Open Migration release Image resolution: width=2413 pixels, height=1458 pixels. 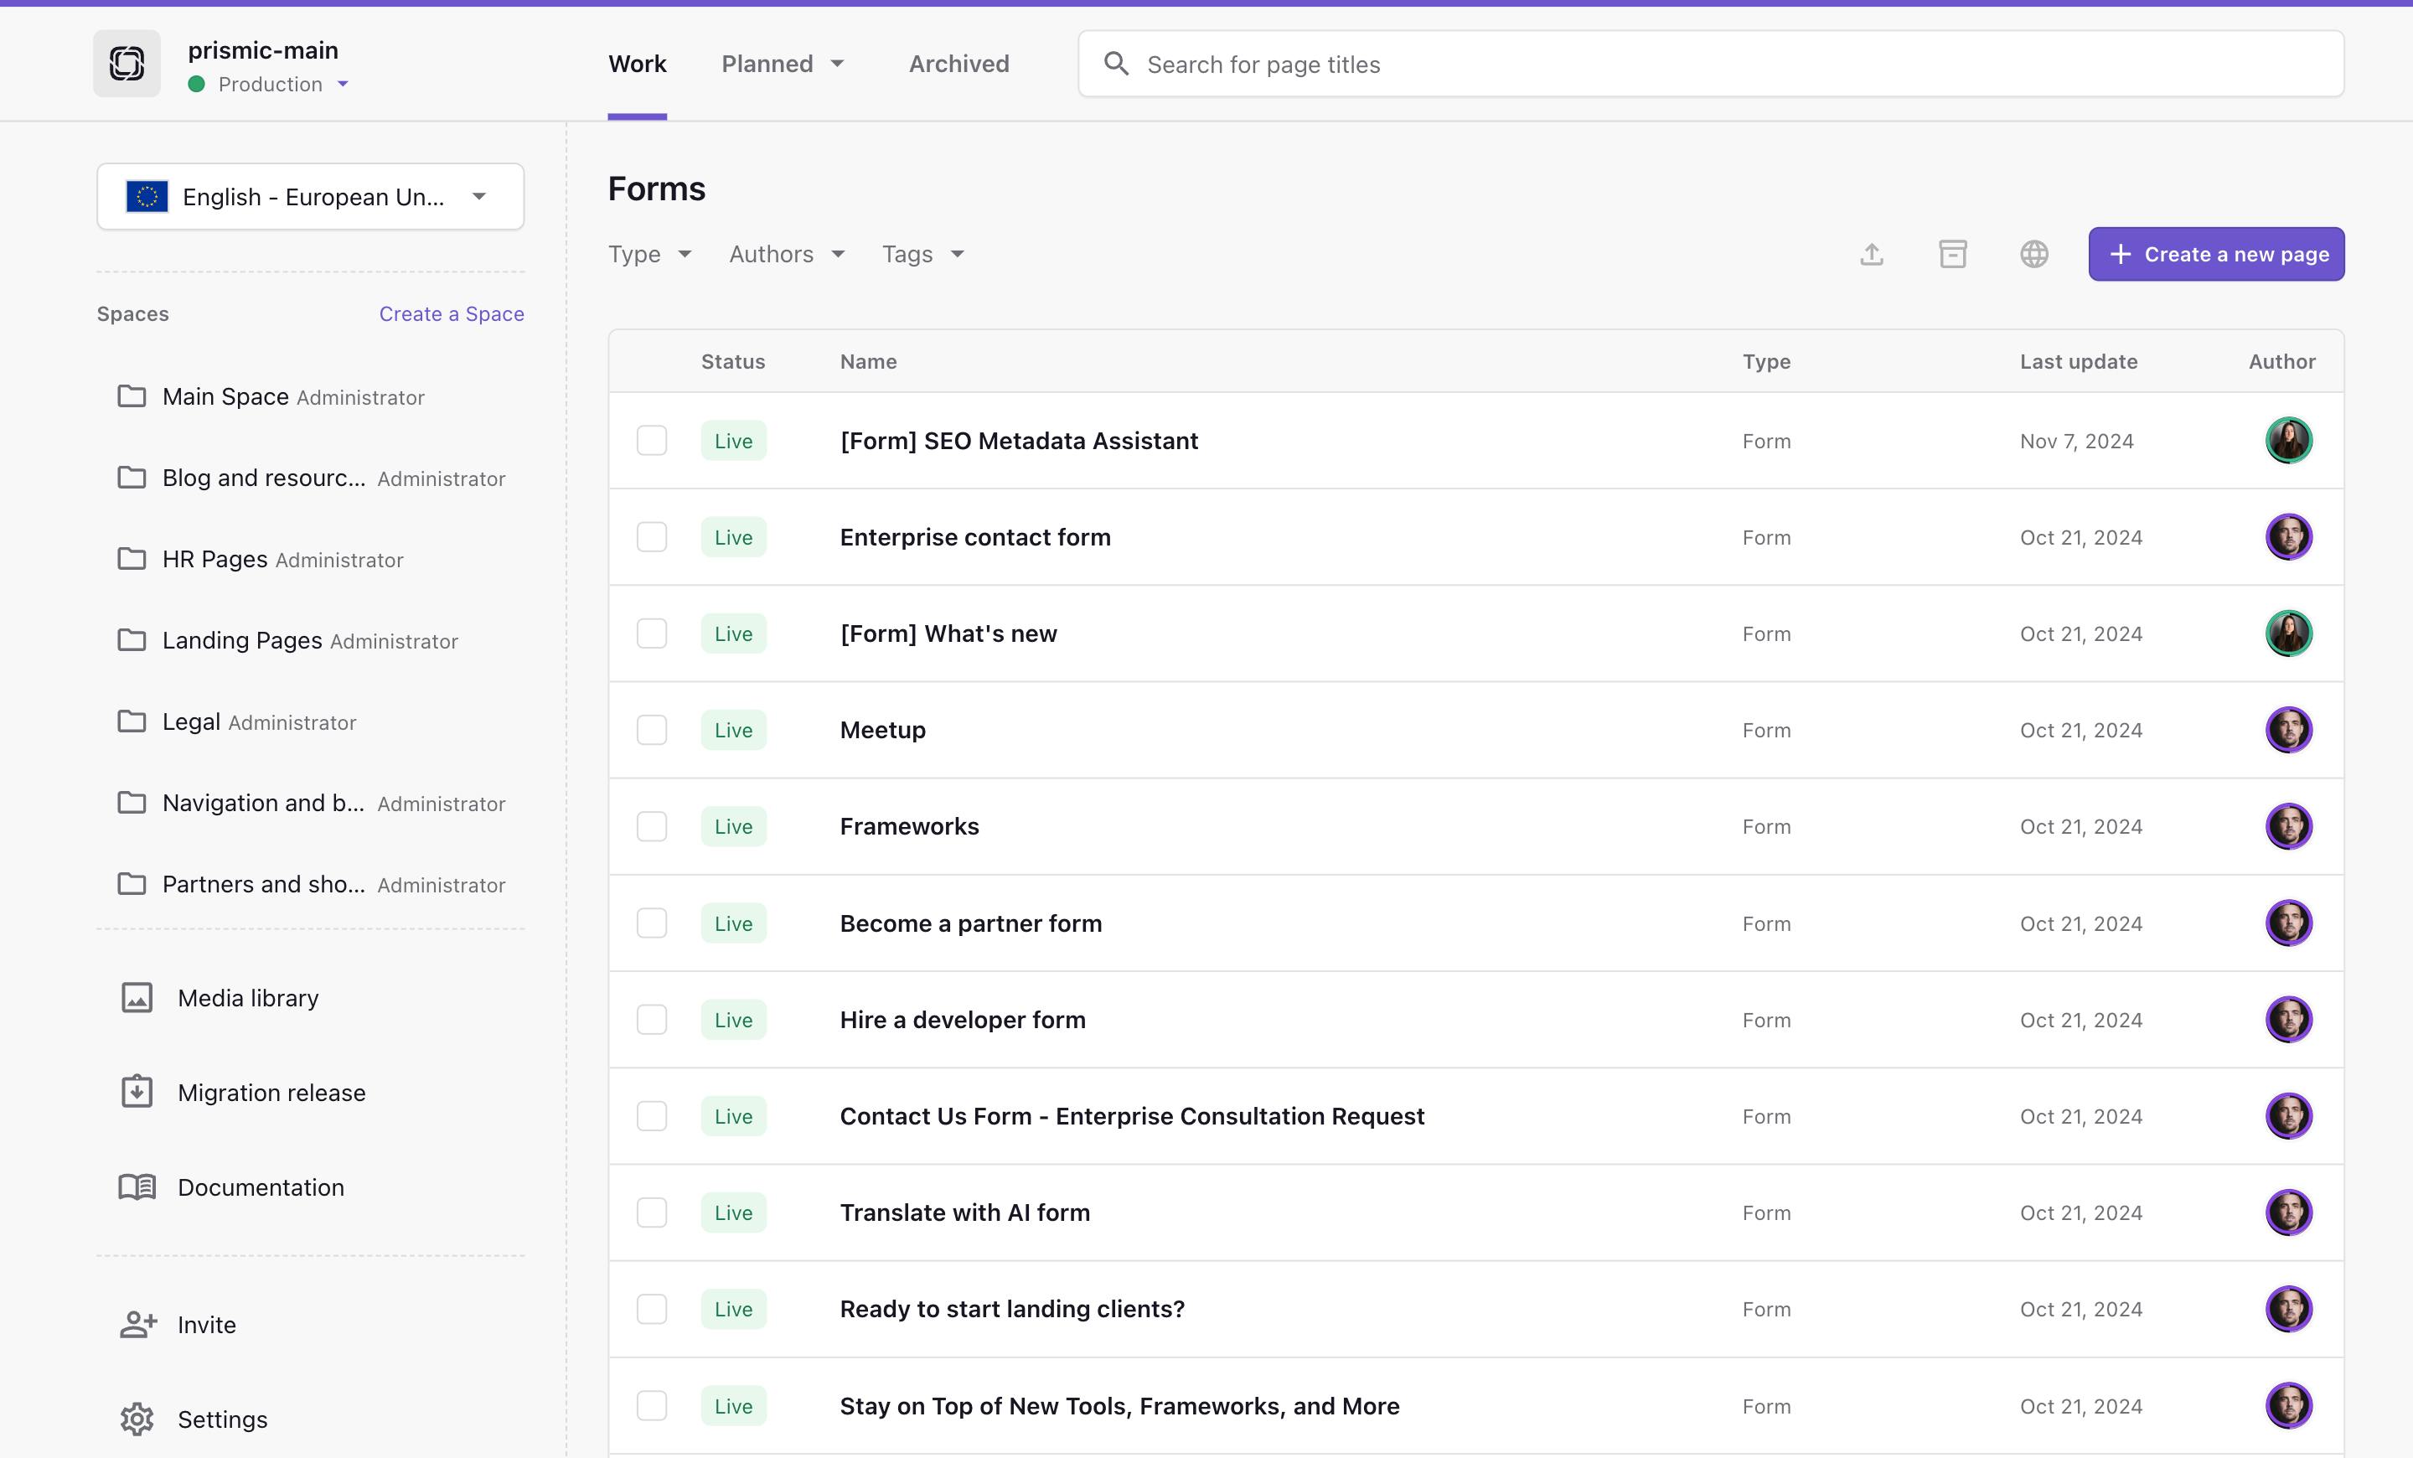(x=271, y=1093)
